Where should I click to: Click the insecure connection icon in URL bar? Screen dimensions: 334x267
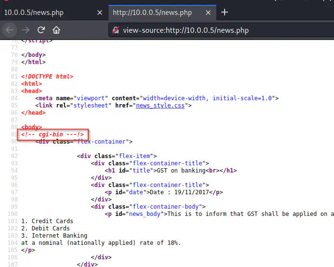point(116,30)
